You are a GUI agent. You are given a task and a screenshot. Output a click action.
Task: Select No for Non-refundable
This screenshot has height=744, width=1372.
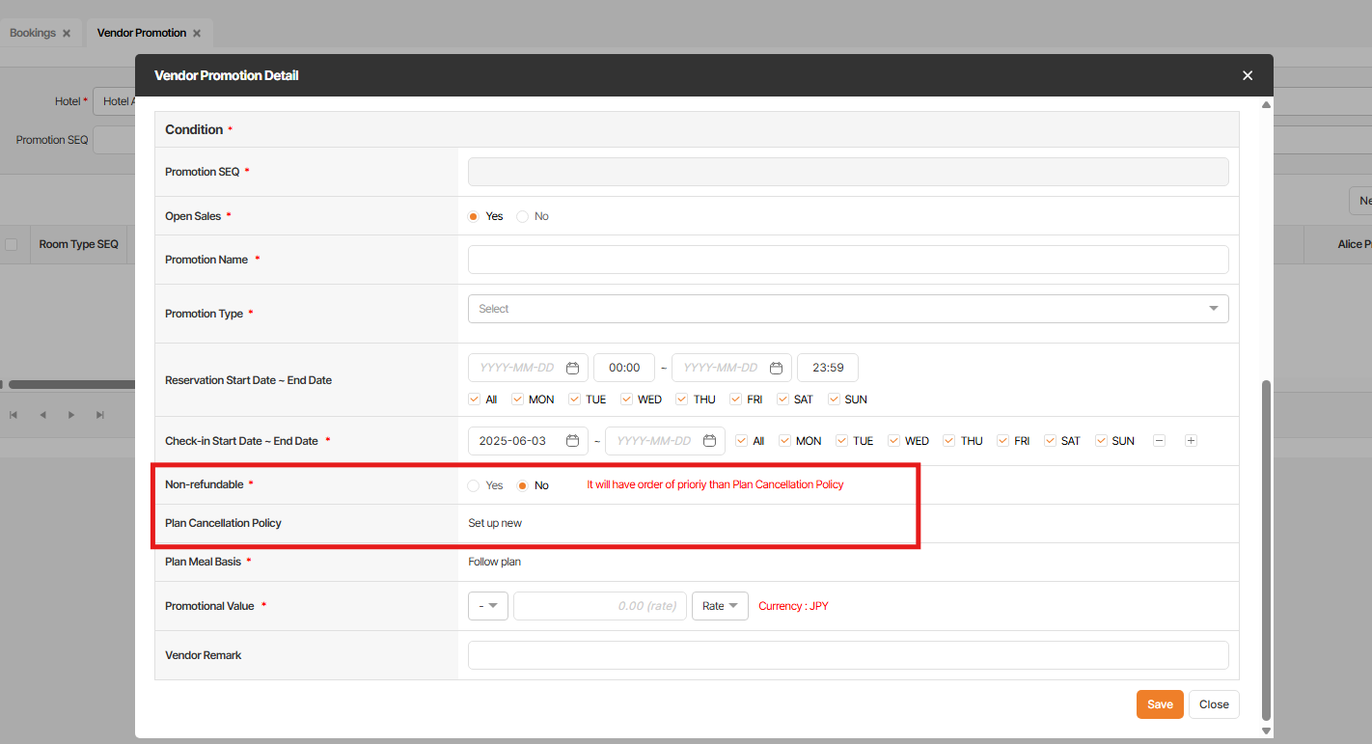[x=522, y=485]
